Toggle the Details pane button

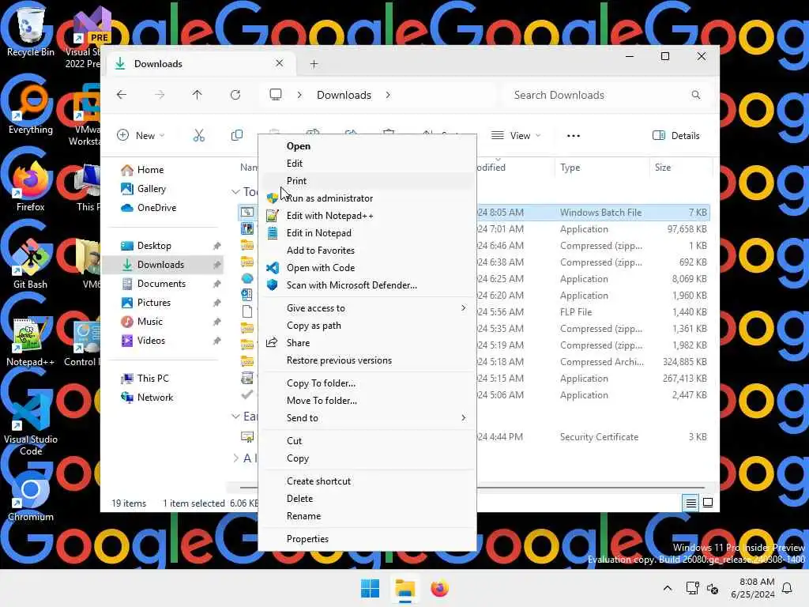[x=676, y=136]
